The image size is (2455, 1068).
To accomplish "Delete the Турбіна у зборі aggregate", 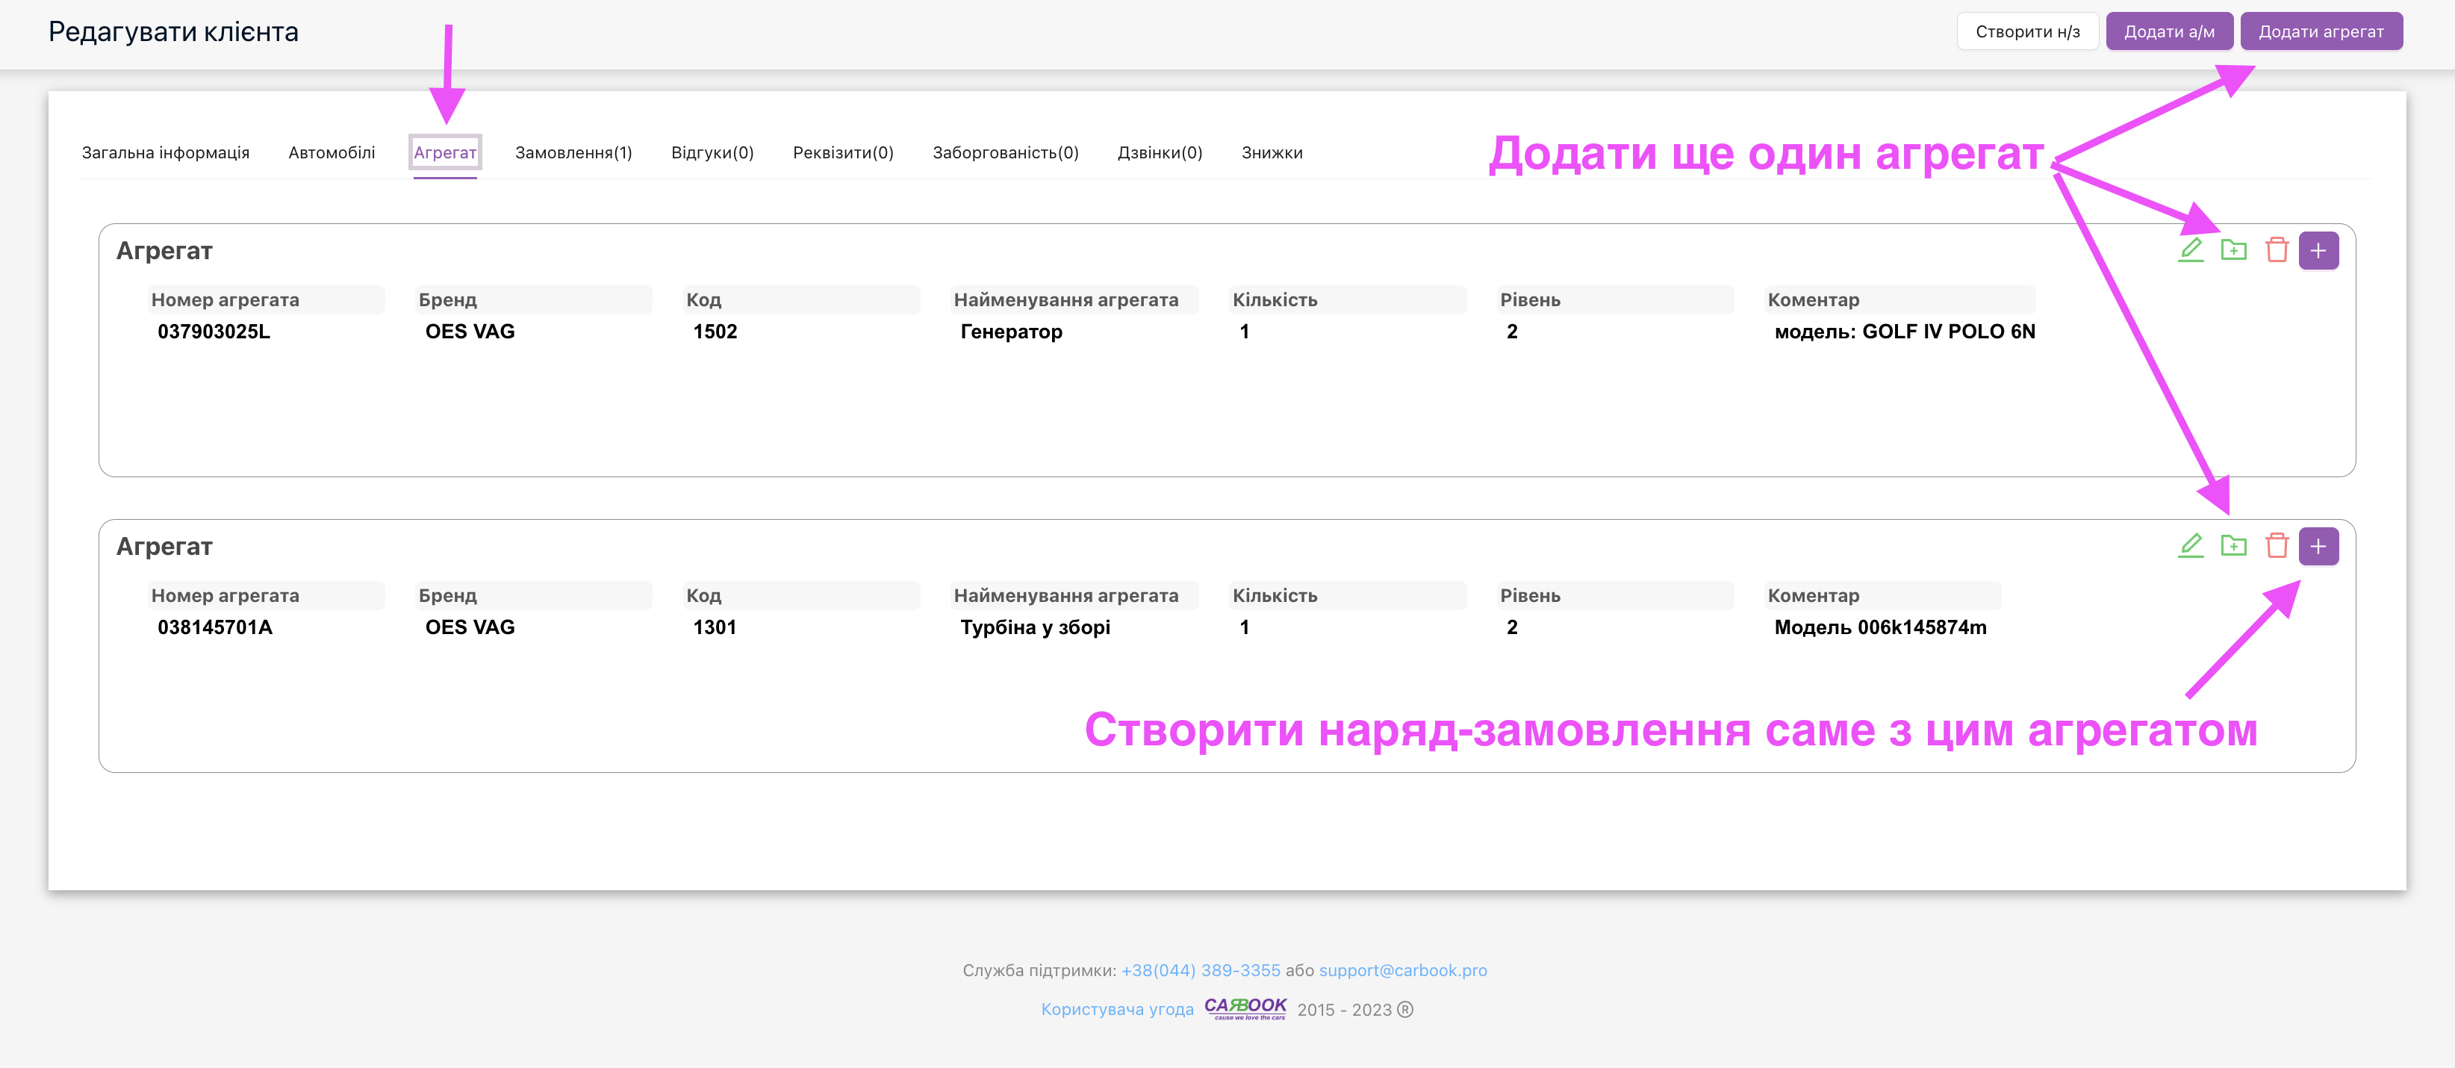I will click(x=2277, y=547).
